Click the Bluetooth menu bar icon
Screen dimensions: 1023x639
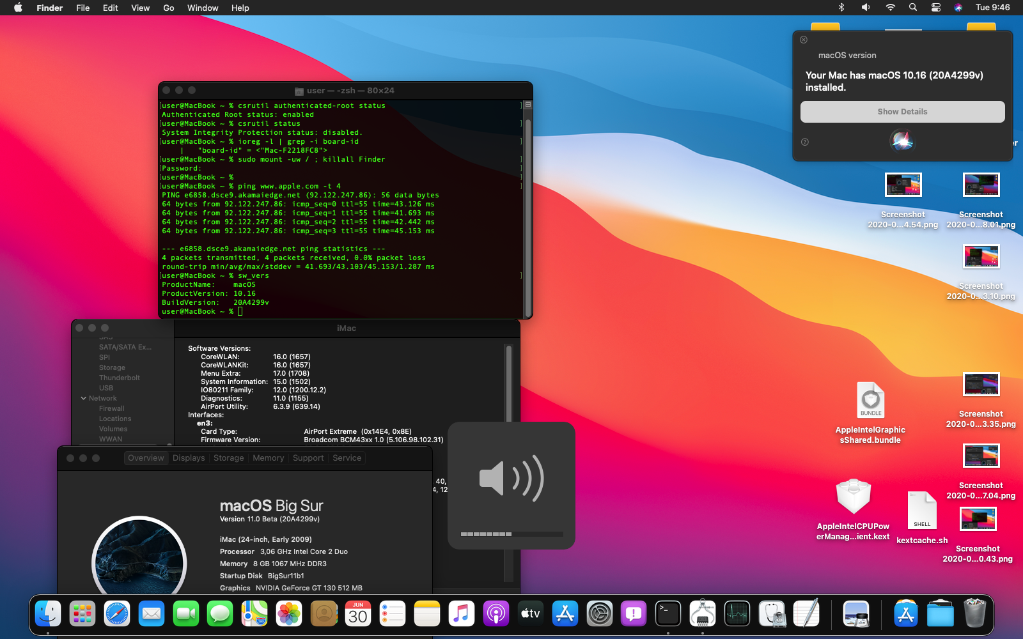841,8
